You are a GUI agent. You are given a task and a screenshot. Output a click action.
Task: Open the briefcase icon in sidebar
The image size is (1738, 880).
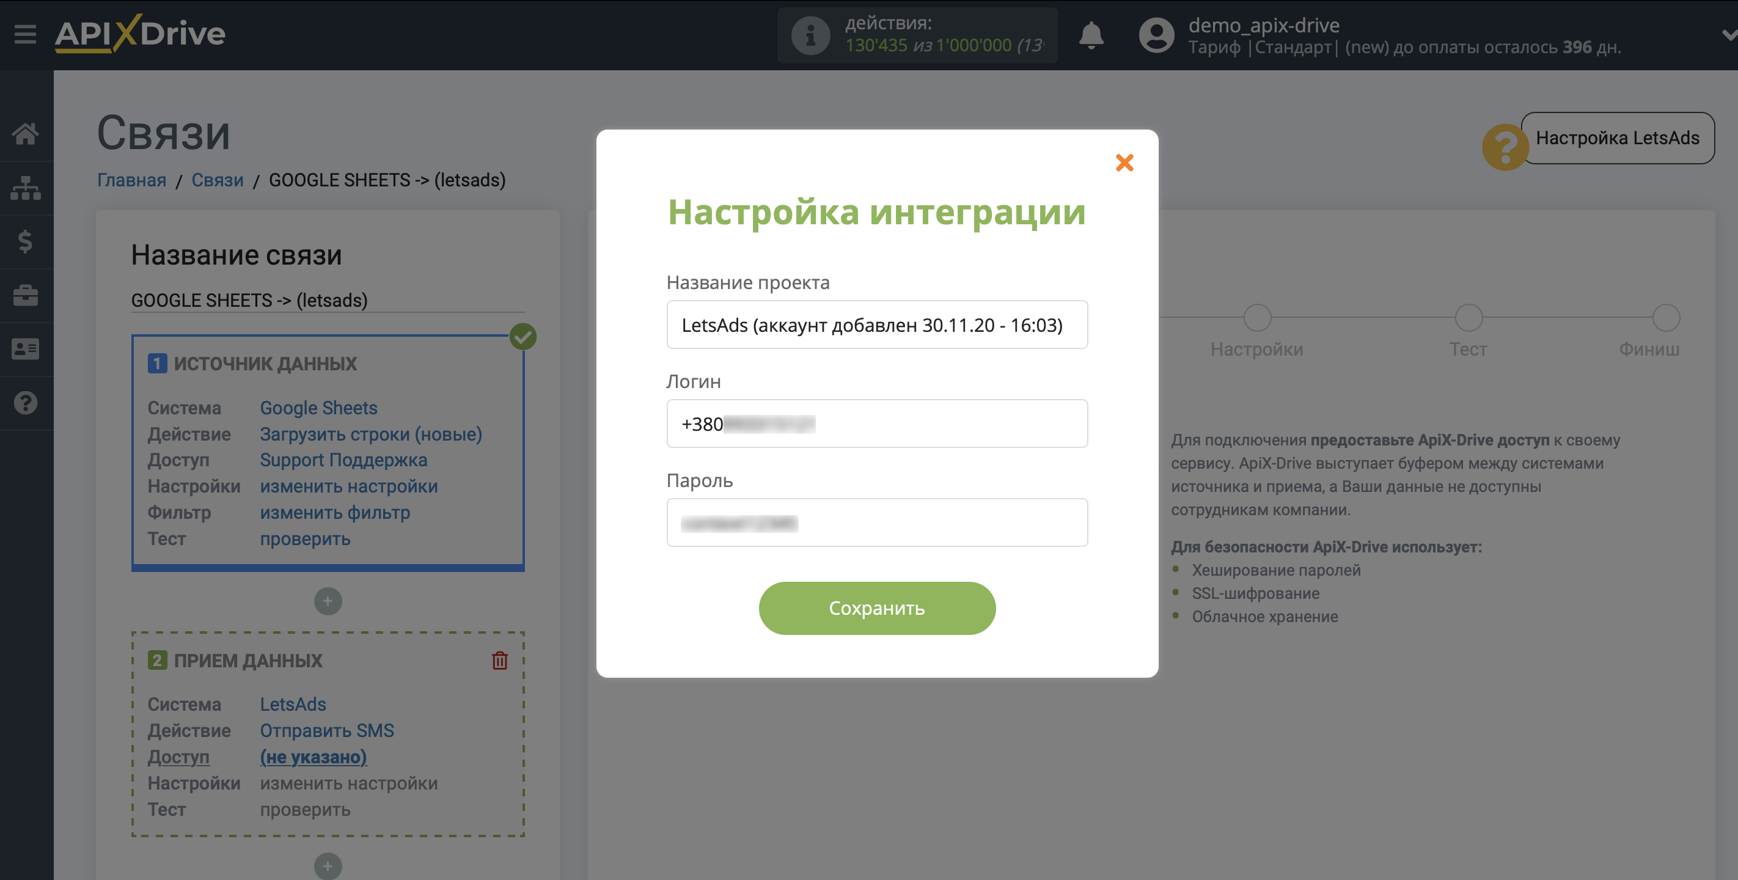coord(26,295)
